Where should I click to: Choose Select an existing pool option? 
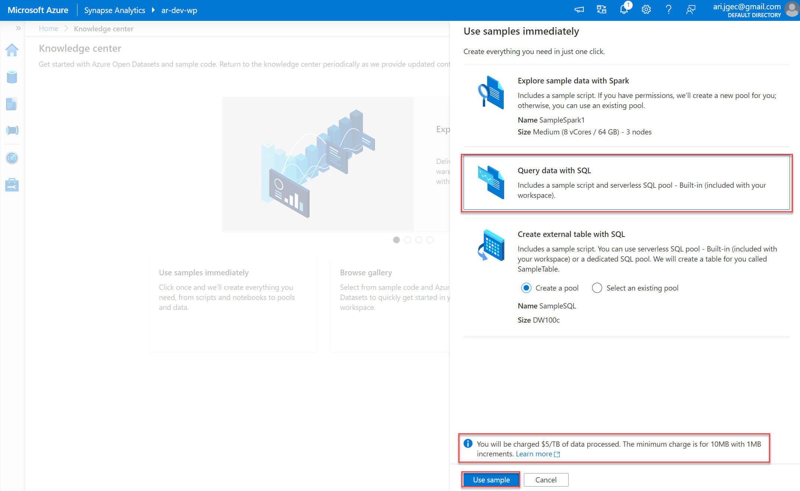click(597, 288)
